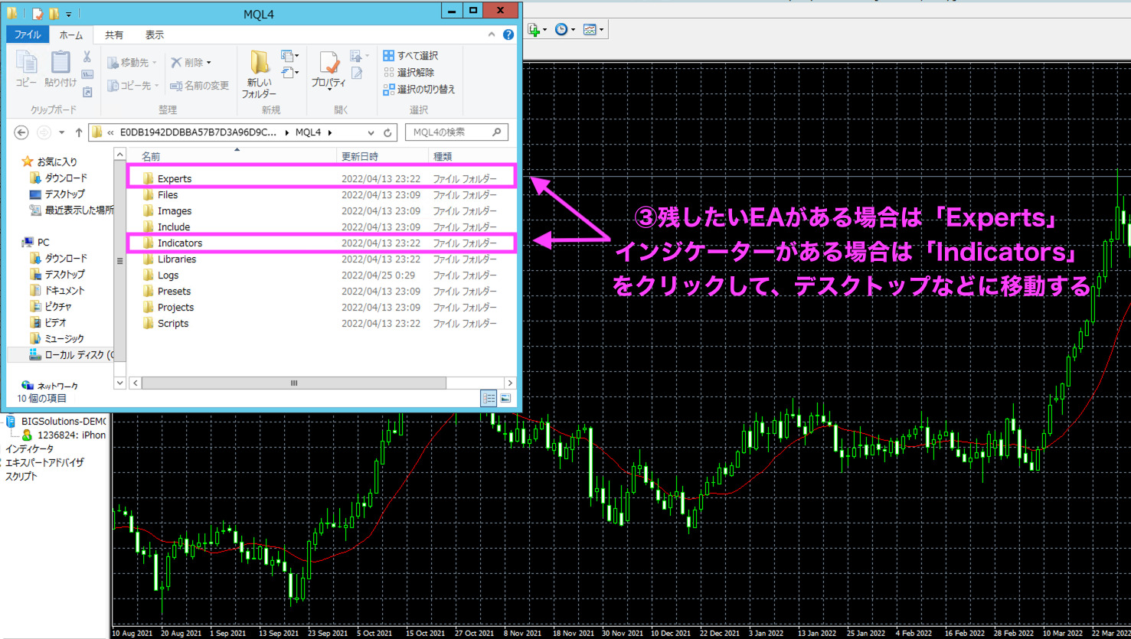This screenshot has height=639, width=1131.
Task: Open the address bar history dropdown
Action: tap(371, 132)
